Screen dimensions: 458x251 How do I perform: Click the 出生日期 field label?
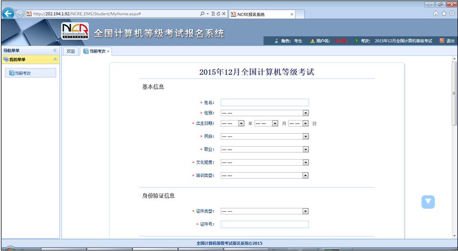click(205, 124)
